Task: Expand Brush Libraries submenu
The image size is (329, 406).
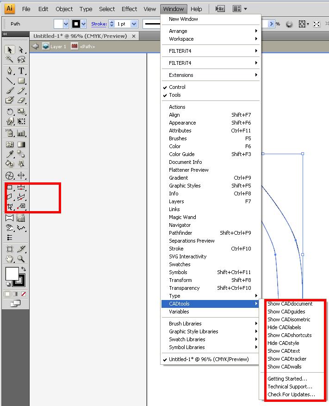Action: coord(210,324)
